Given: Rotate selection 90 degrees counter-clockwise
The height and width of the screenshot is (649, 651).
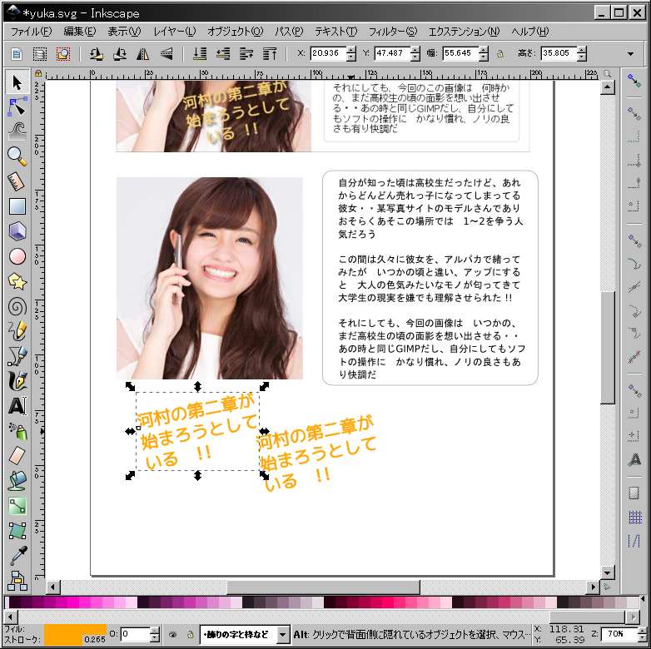Looking at the screenshot, I should tap(97, 53).
